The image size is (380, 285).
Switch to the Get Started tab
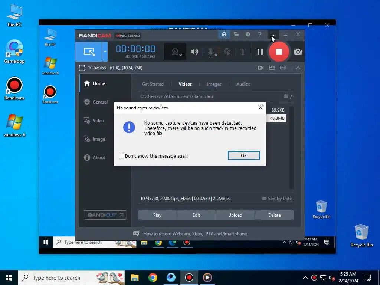(153, 84)
